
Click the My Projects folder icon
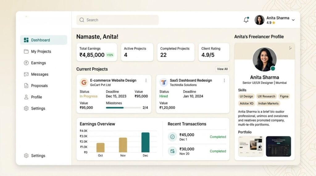tap(26, 51)
